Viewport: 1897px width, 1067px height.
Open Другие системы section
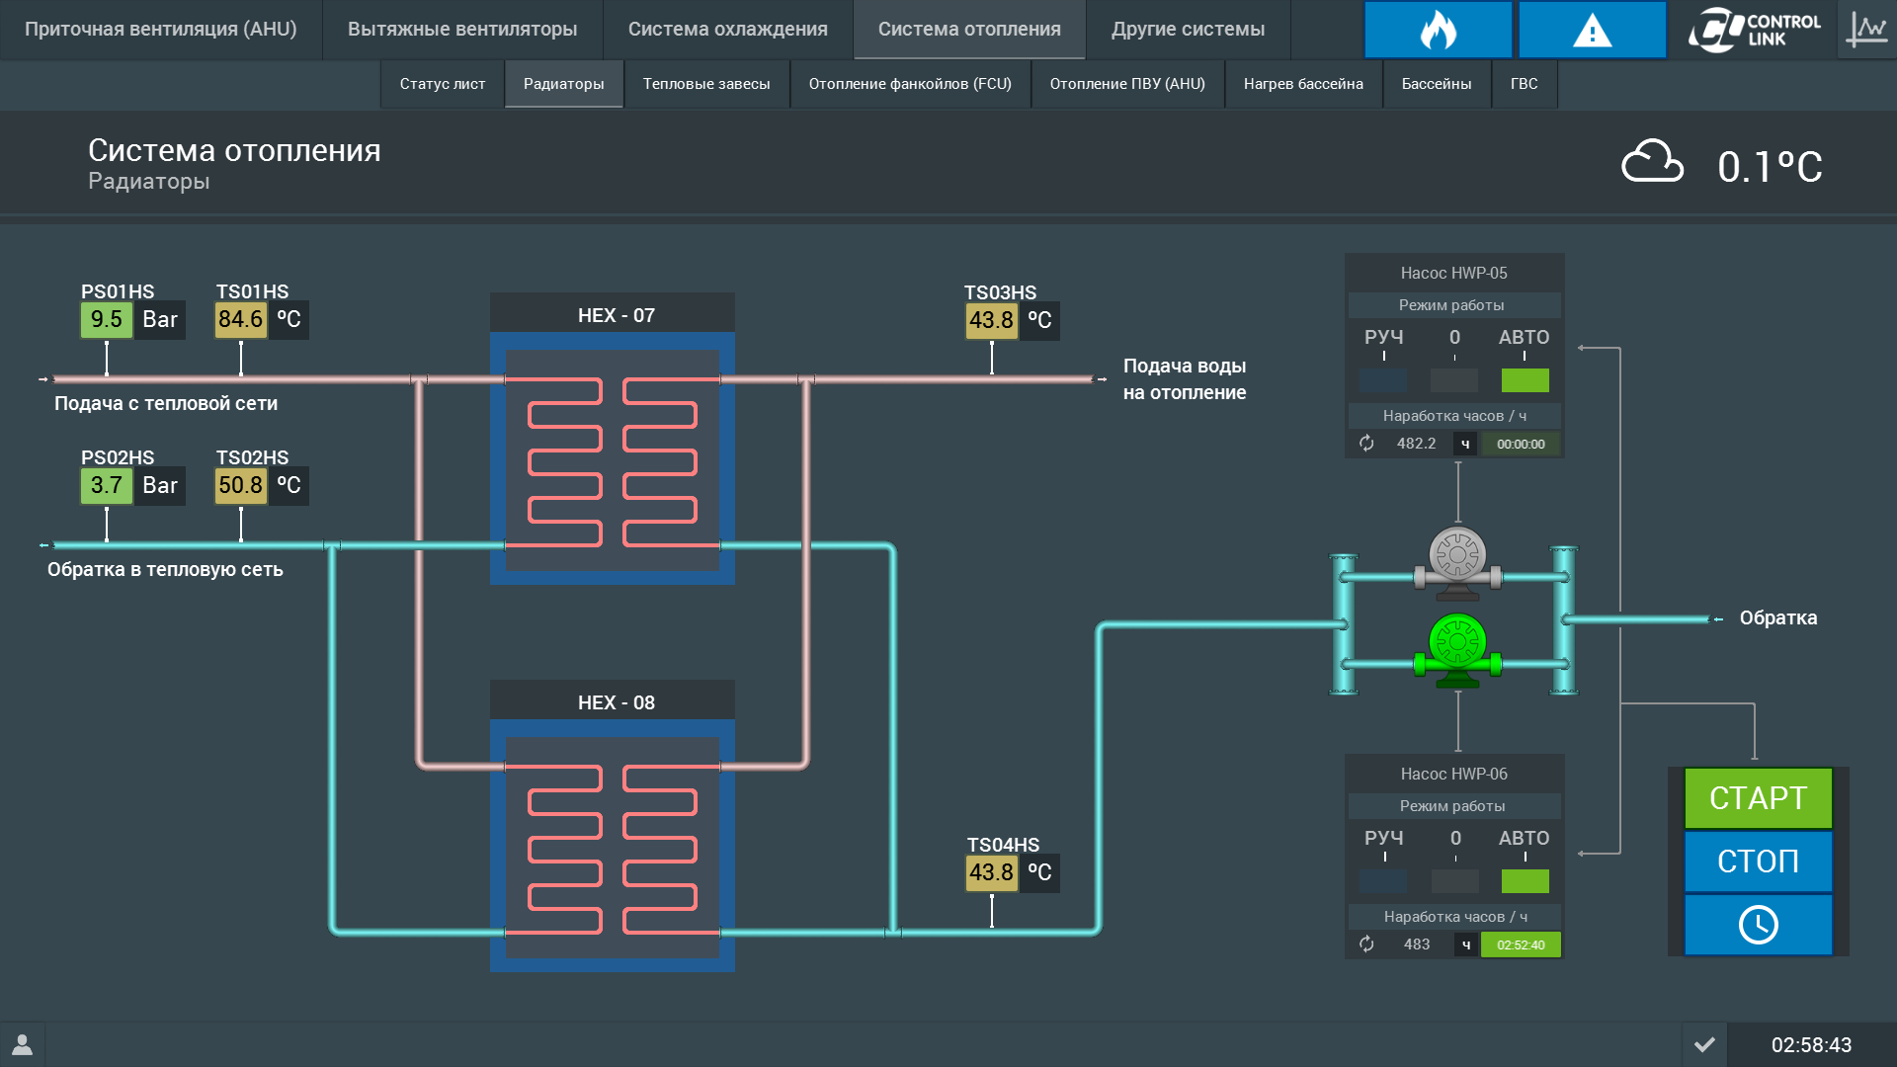pyautogui.click(x=1188, y=30)
